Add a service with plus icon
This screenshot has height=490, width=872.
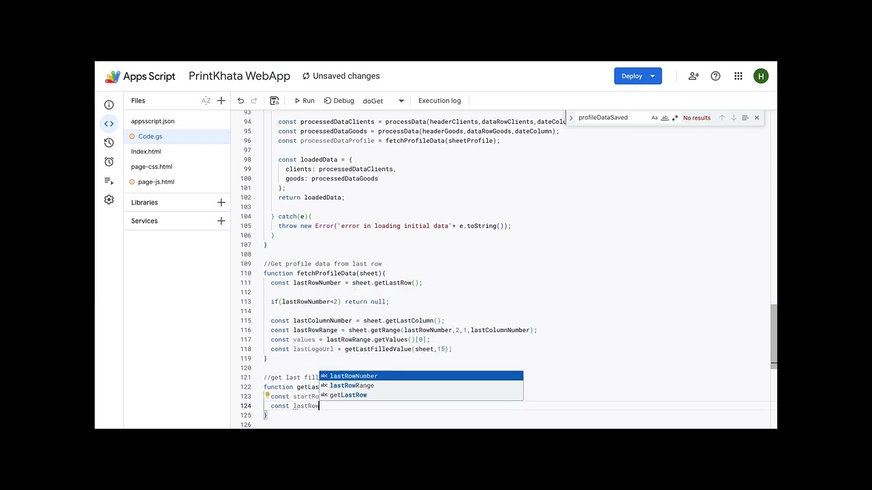point(221,221)
